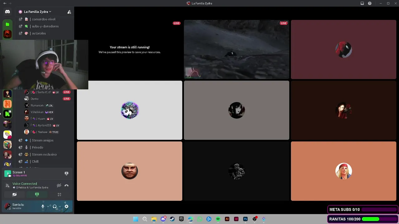Open Epic Games launcher from taskbar
The width and height of the screenshot is (399, 224).
tap(181, 219)
